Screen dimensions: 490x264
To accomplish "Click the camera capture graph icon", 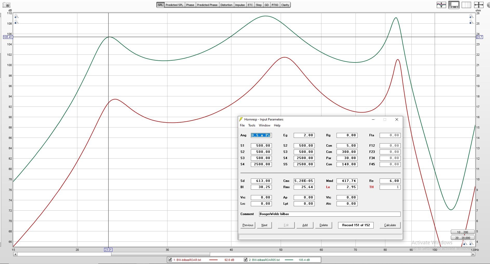I will 7,5.
